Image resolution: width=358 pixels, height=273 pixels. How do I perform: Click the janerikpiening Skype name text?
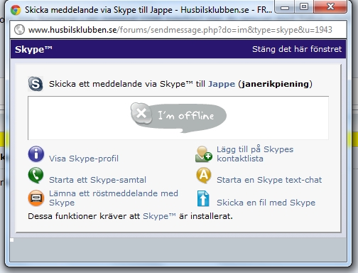point(275,84)
